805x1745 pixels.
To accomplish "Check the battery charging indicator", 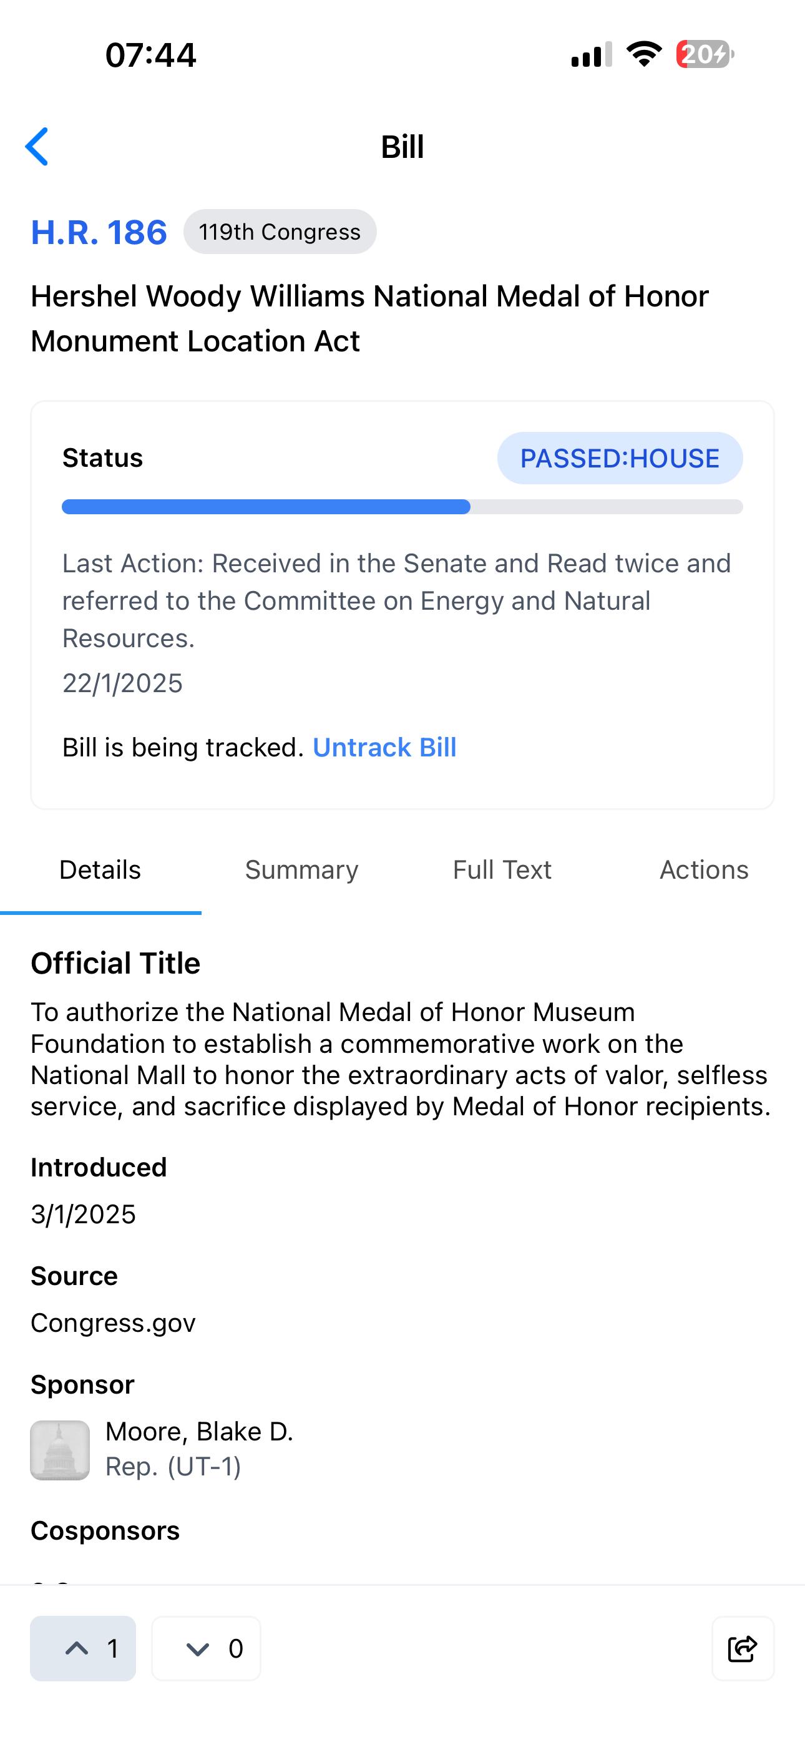I will click(704, 54).
